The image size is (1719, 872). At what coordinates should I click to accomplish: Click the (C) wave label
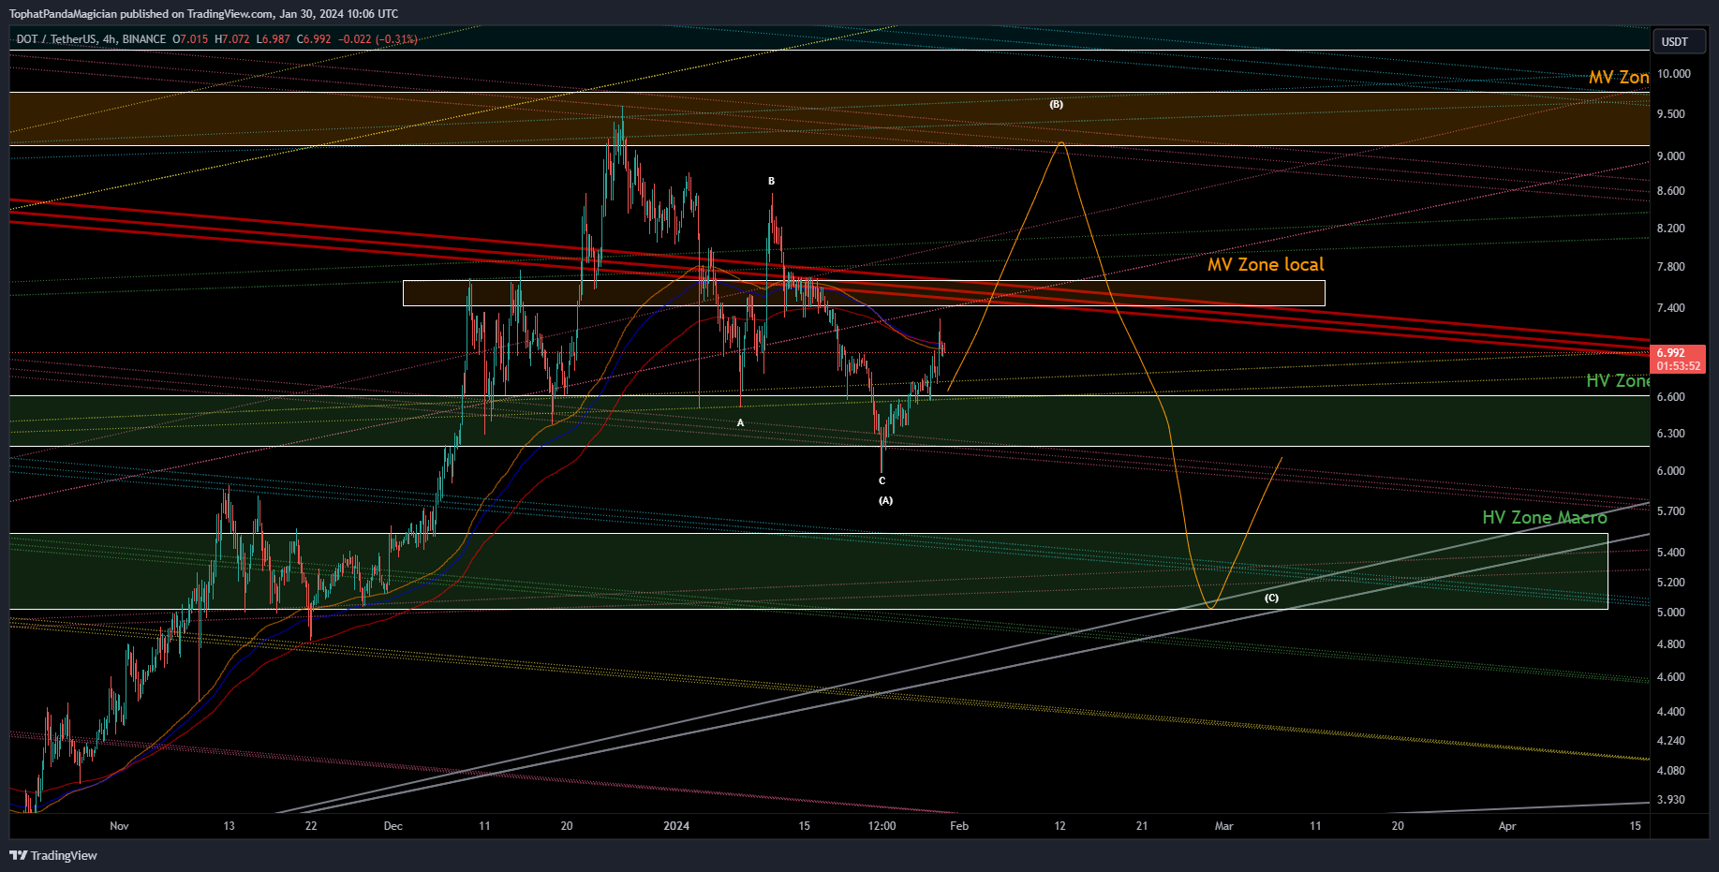point(1271,598)
